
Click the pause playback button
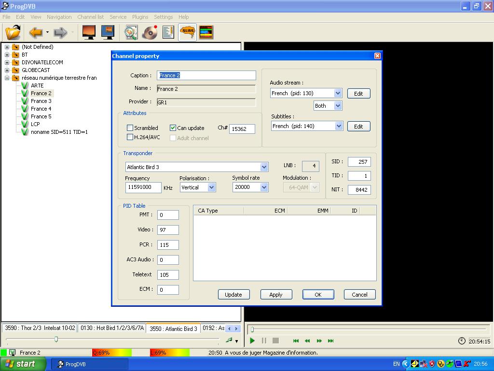[x=264, y=341]
